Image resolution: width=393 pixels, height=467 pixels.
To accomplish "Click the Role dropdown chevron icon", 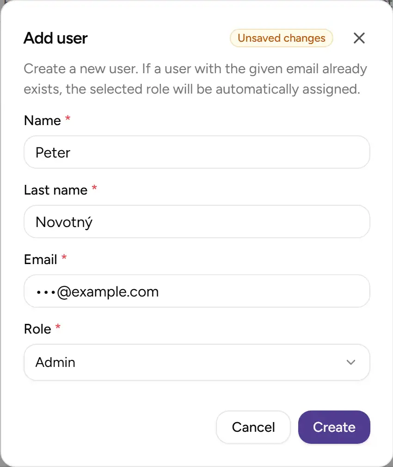I will [x=350, y=363].
